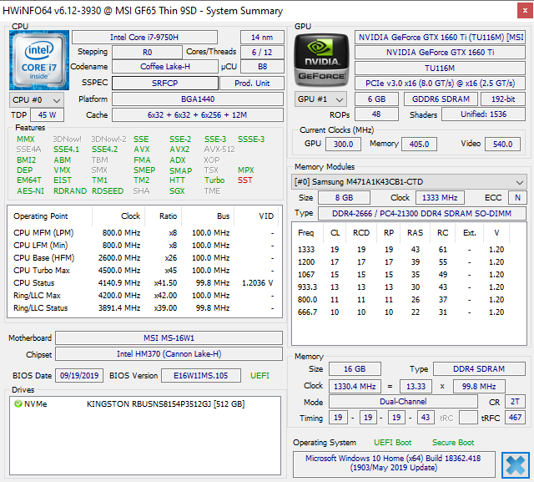Click the TU116M GPU codename field

tap(440, 68)
